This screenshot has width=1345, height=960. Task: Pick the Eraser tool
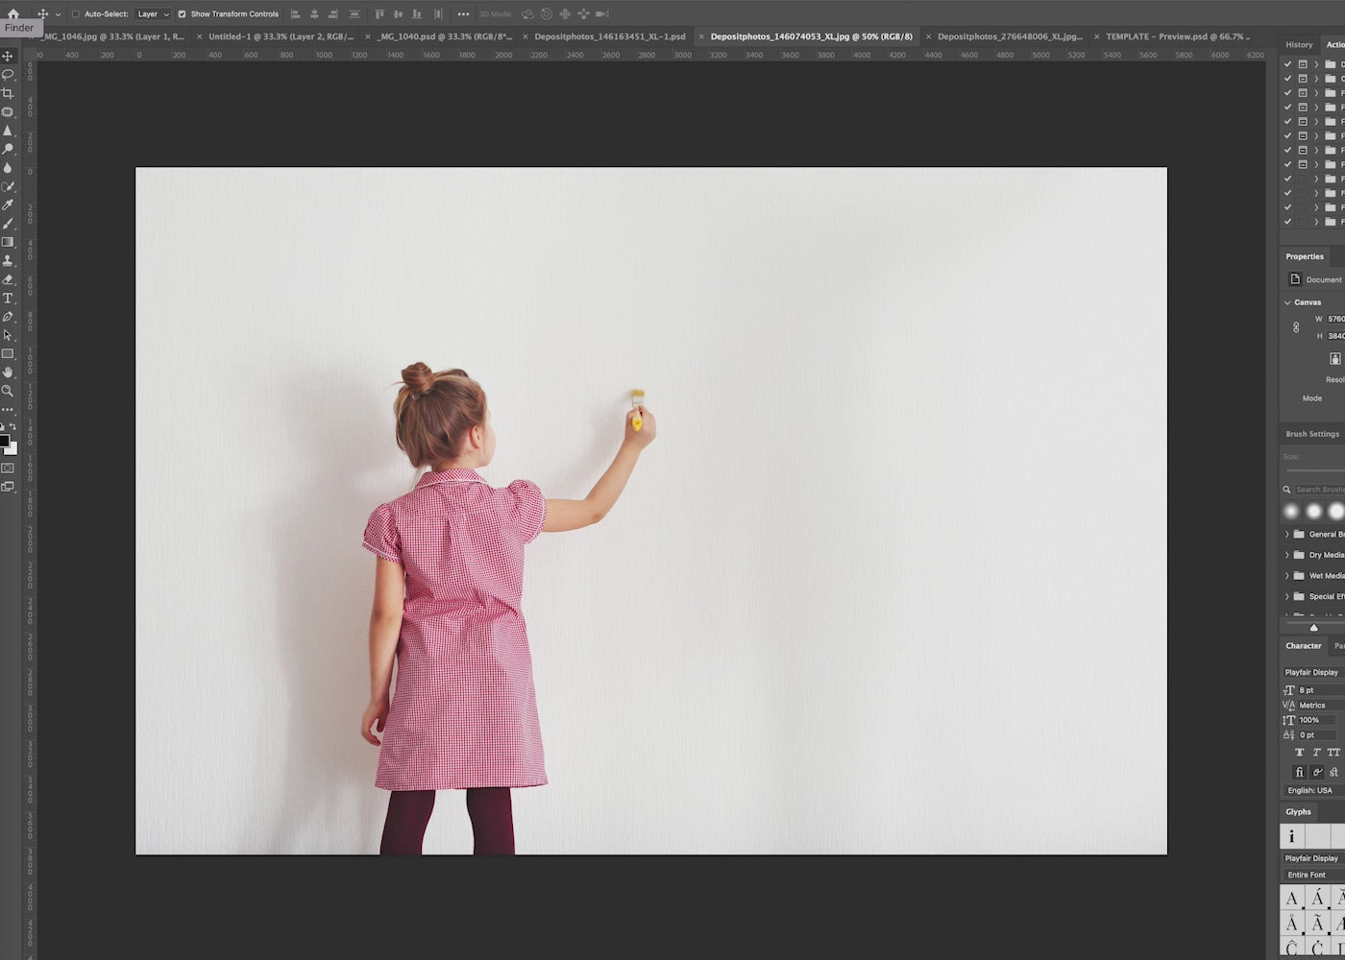pos(8,279)
